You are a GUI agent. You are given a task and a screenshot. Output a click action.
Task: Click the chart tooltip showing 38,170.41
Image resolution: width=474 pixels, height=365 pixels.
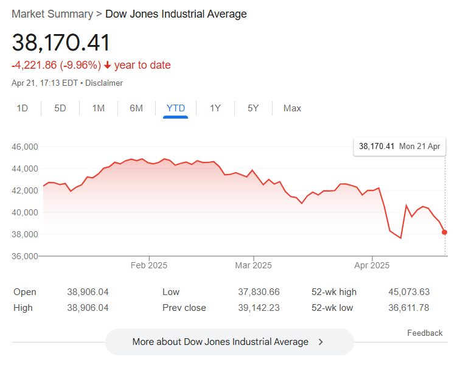[399, 147]
